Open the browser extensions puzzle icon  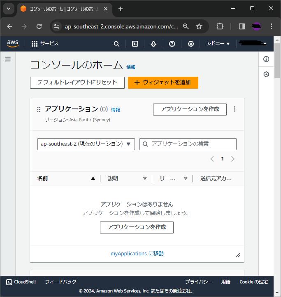point(220,26)
